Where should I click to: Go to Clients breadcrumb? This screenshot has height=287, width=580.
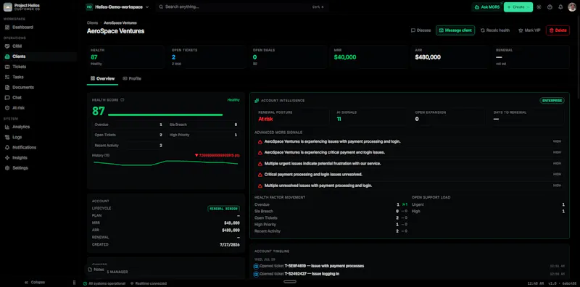(x=93, y=23)
